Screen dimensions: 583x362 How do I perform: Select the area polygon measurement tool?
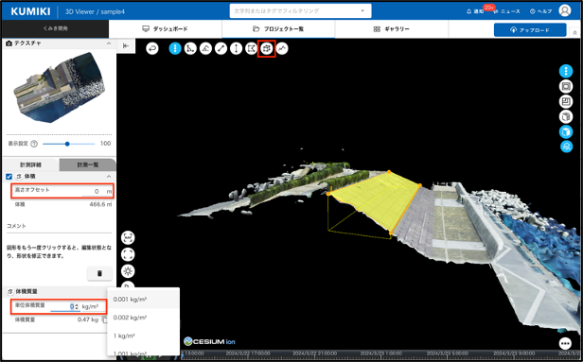[252, 48]
